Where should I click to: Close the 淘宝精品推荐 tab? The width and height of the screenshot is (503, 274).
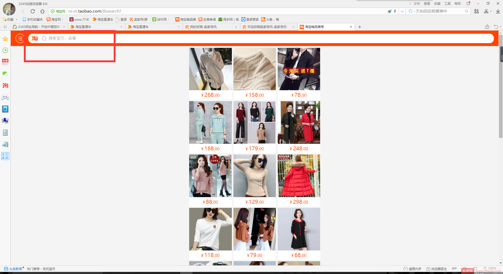tap(351, 27)
